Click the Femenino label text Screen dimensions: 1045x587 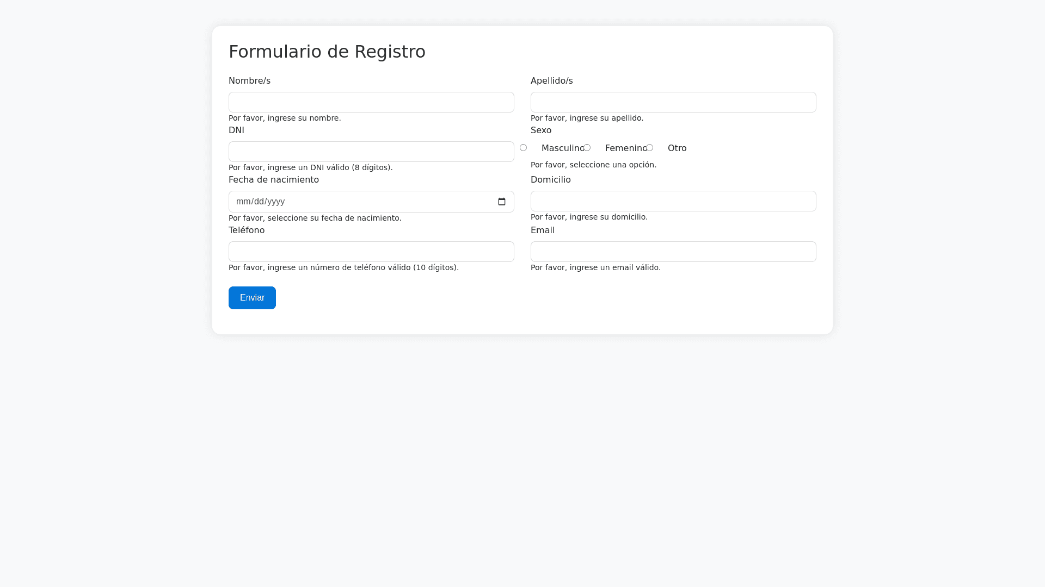(x=625, y=148)
